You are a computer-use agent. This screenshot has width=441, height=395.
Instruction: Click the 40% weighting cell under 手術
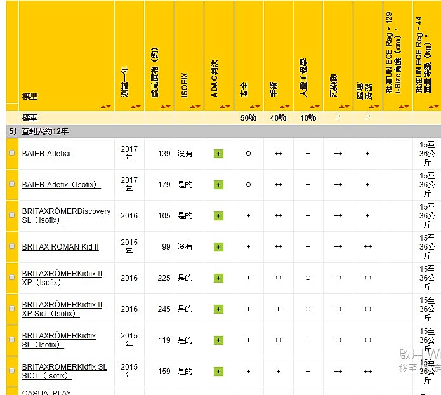(x=278, y=117)
